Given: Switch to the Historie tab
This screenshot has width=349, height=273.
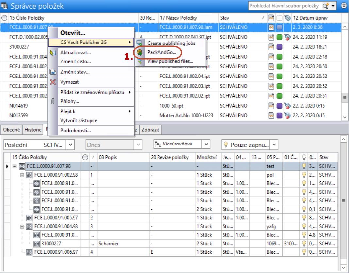Looking at the screenshot, I should click(33, 130).
